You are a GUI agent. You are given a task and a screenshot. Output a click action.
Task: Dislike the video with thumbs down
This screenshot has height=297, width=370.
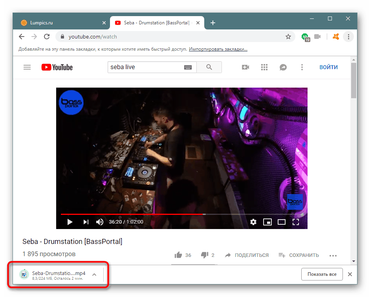tap(205, 255)
